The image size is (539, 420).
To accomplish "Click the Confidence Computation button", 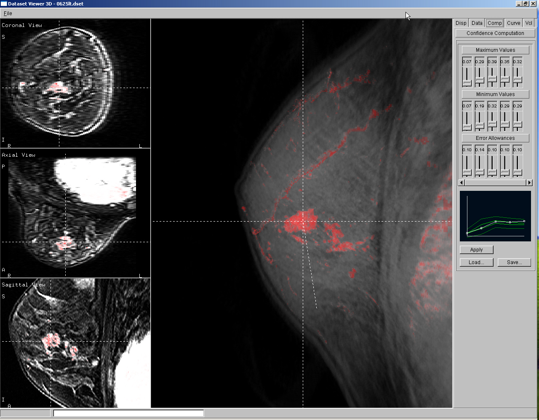I will pyautogui.click(x=495, y=33).
